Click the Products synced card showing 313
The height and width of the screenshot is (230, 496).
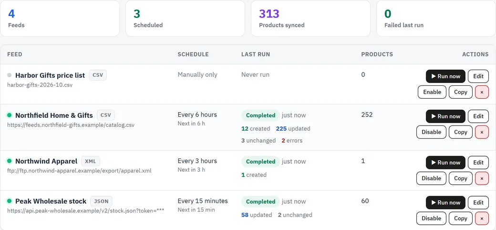coord(310,18)
